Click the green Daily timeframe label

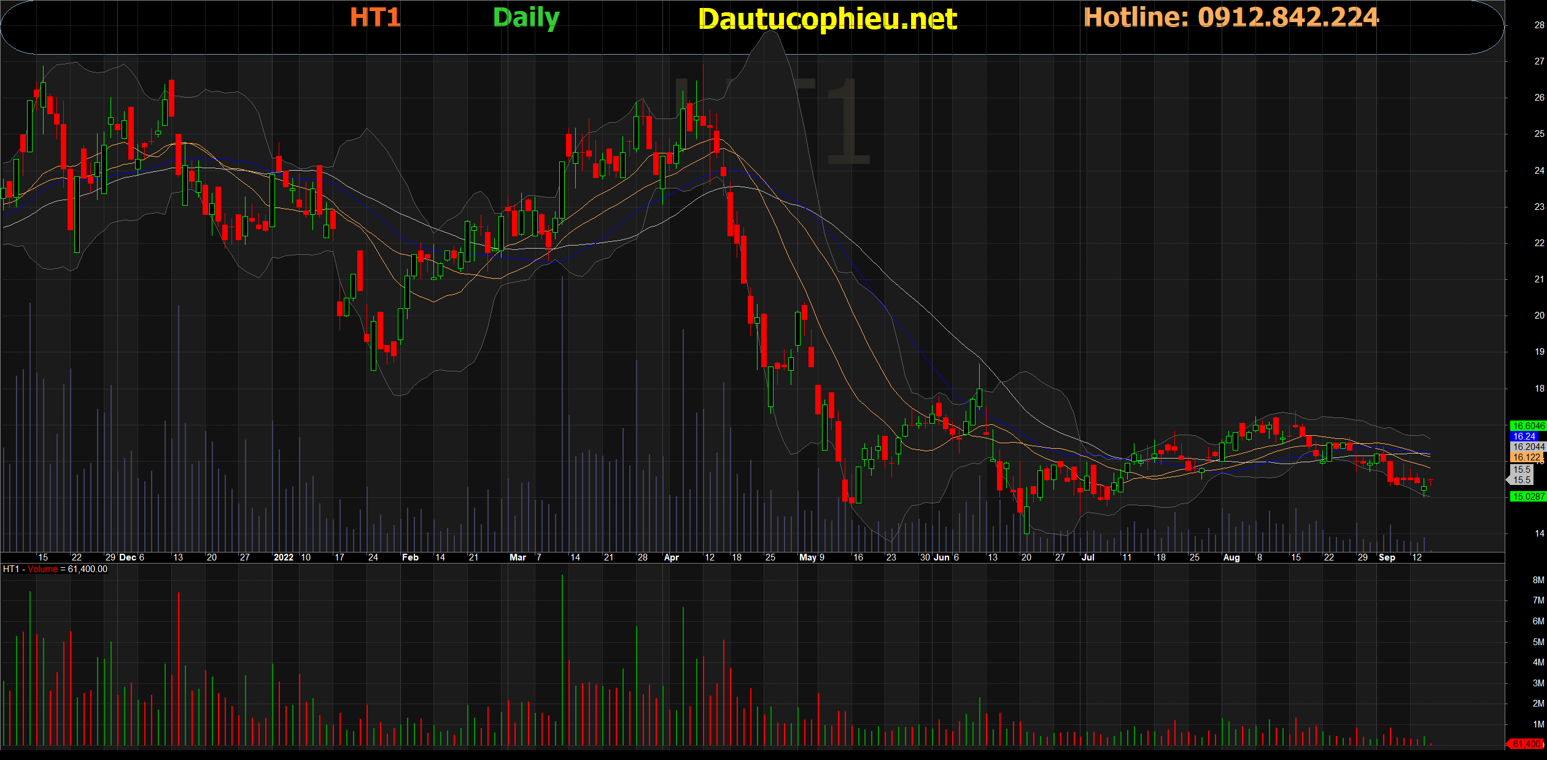click(x=526, y=17)
